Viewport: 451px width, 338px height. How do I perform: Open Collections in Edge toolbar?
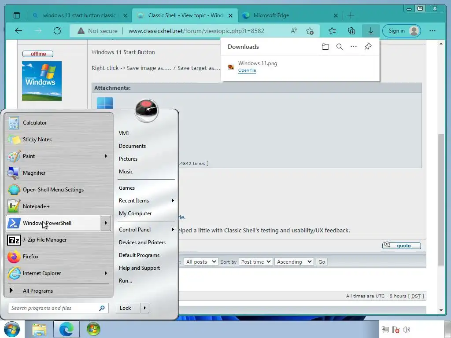(x=351, y=31)
